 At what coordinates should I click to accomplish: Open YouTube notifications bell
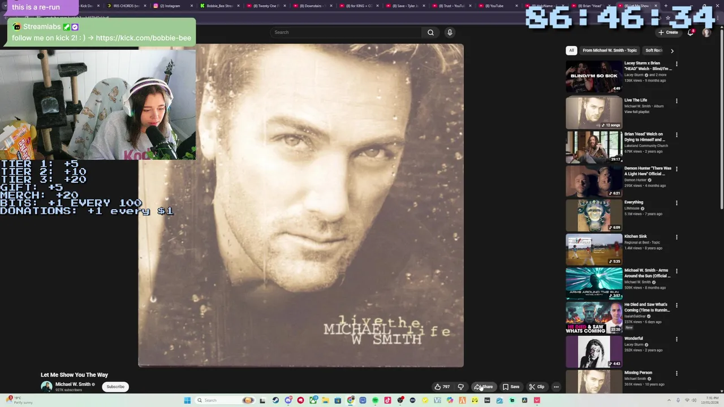pos(690,32)
